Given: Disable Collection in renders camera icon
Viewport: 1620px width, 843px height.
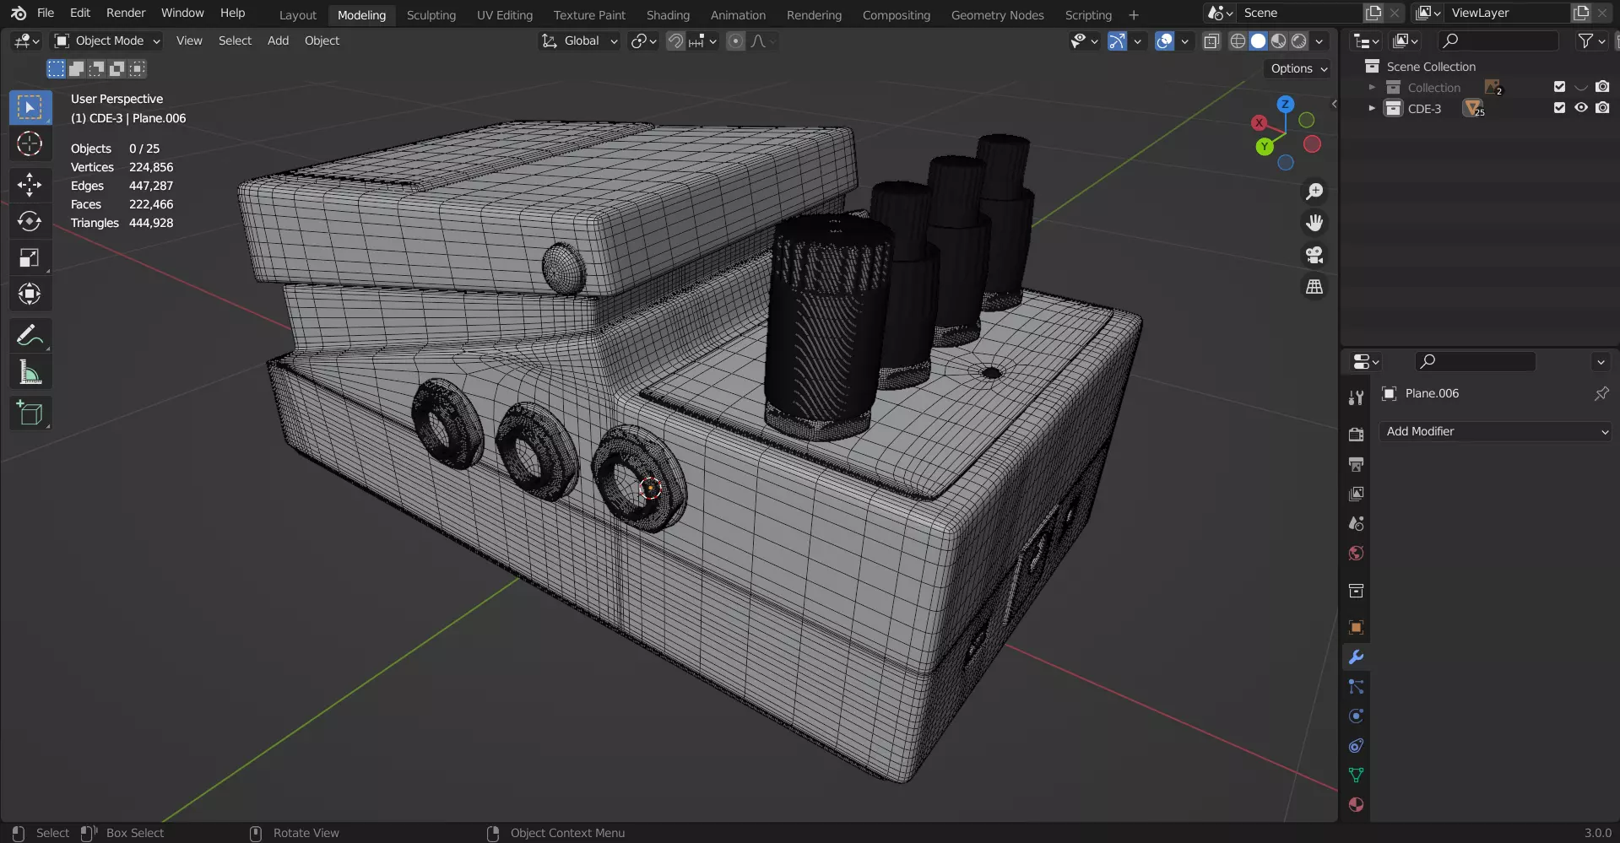Looking at the screenshot, I should coord(1602,87).
